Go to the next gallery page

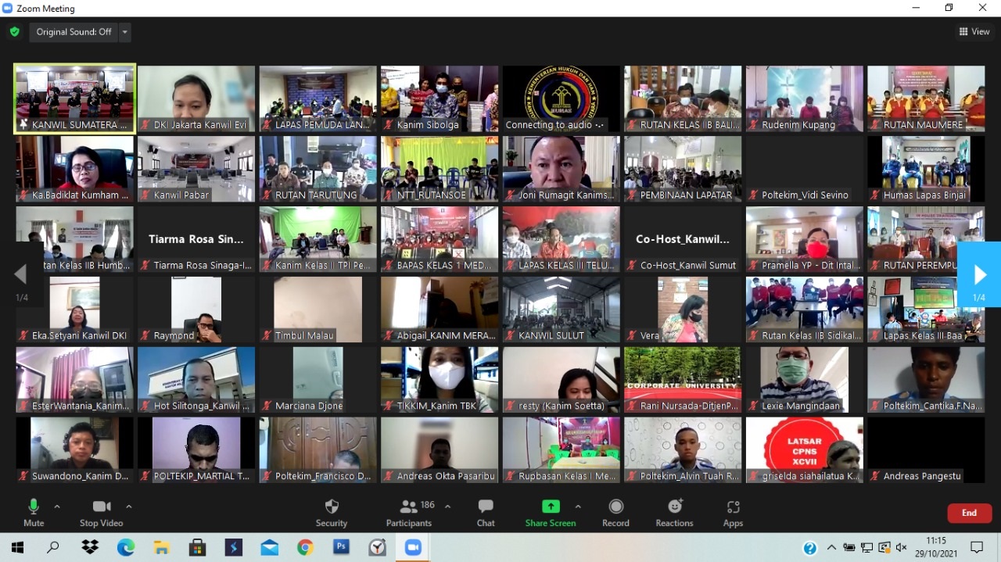tap(979, 274)
